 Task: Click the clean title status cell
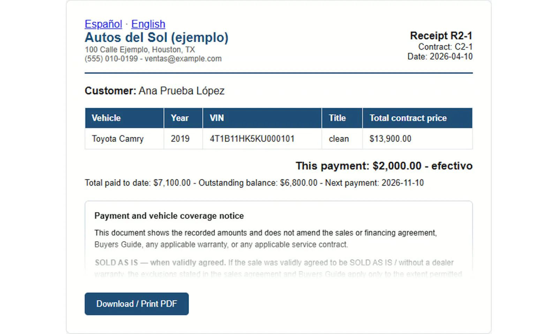(342, 139)
